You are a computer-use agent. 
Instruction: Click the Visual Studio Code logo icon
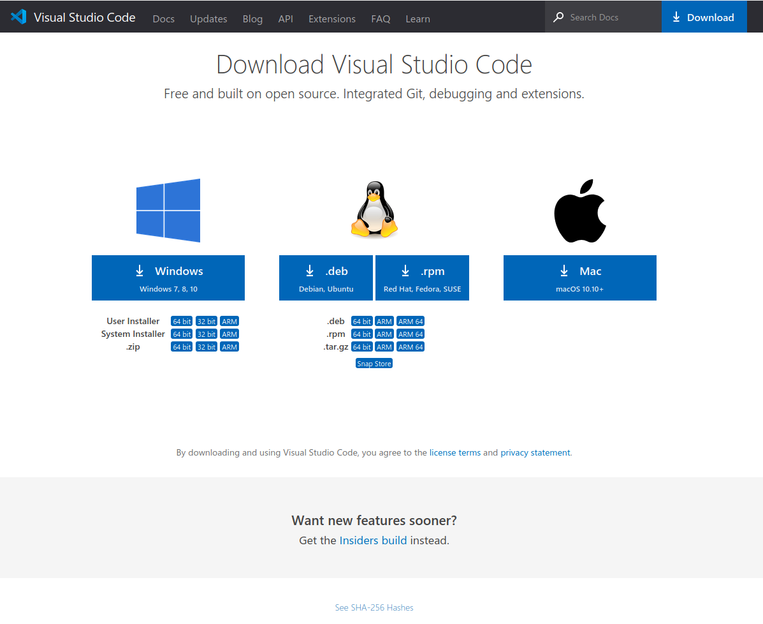pos(18,17)
